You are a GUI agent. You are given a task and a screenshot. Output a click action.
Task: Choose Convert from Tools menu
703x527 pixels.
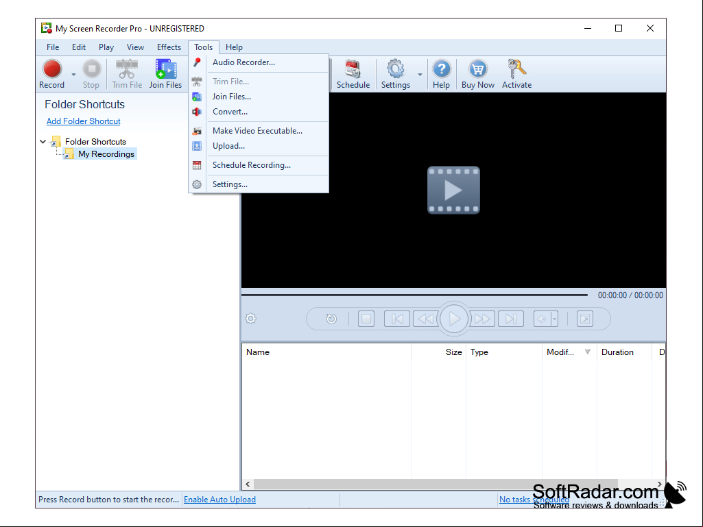pyautogui.click(x=259, y=112)
